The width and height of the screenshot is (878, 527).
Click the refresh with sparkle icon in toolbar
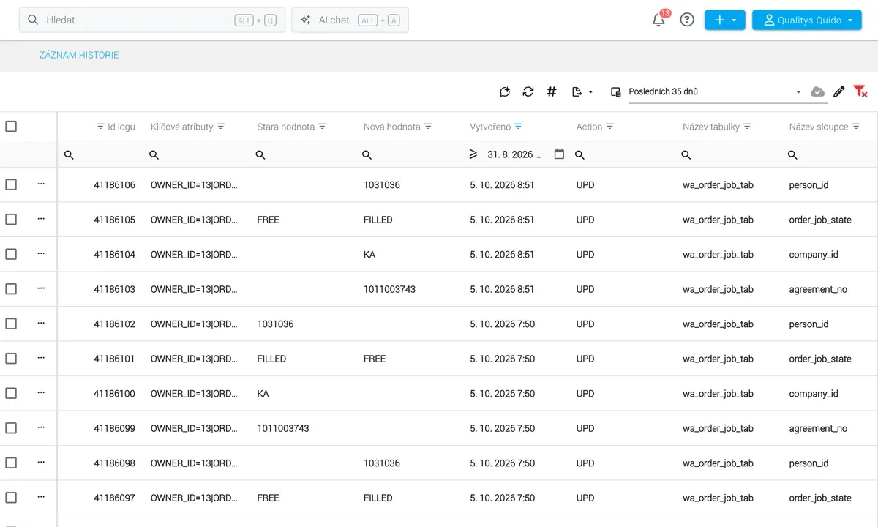(x=505, y=91)
